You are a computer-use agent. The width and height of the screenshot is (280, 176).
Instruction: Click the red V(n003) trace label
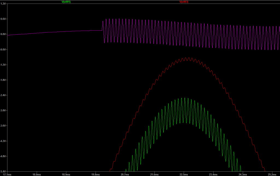click(184, 2)
